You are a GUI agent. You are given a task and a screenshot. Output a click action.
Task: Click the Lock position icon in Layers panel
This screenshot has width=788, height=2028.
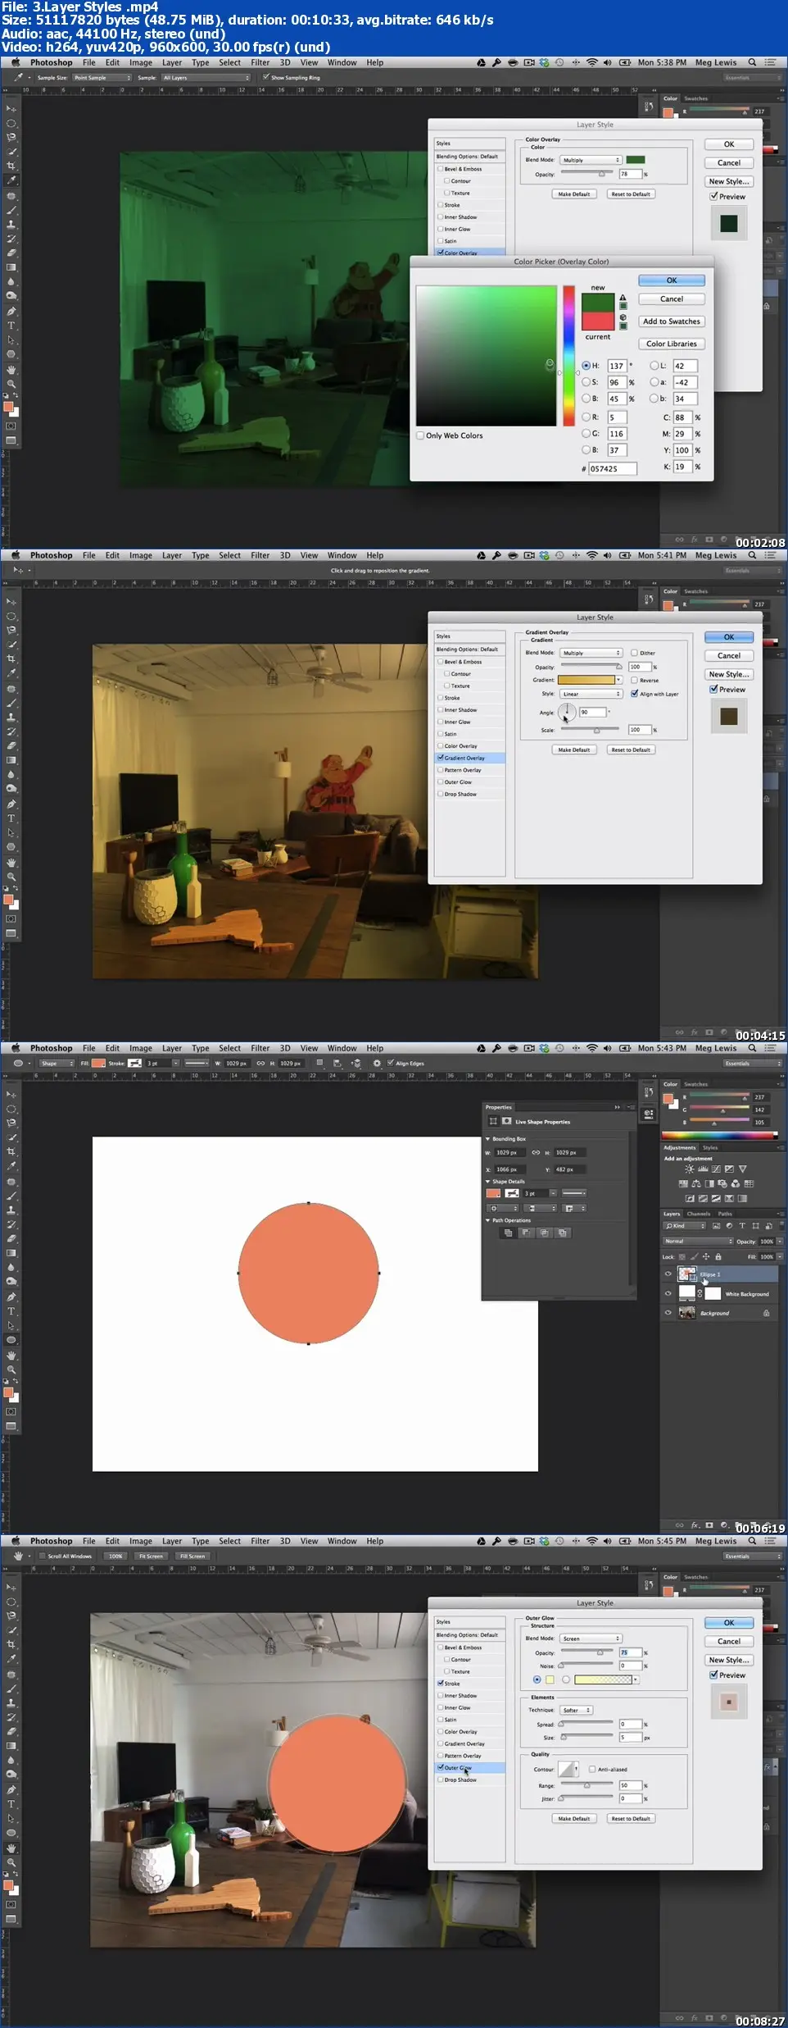tap(706, 1256)
